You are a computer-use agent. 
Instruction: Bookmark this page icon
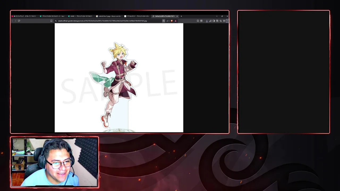click(51, 21)
